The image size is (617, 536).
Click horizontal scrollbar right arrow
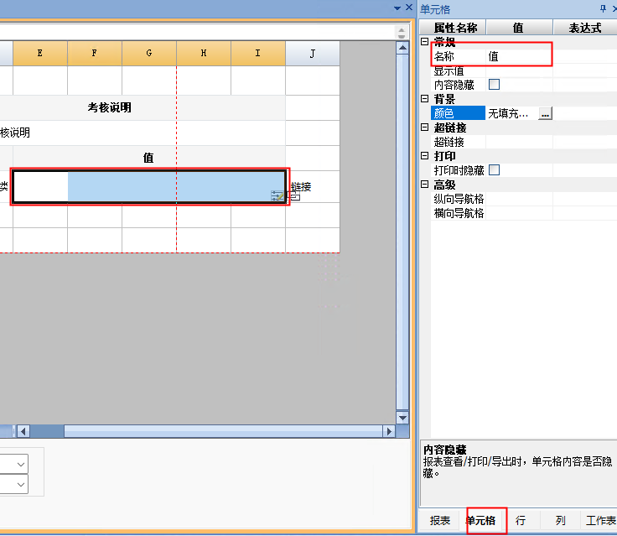[x=389, y=431]
